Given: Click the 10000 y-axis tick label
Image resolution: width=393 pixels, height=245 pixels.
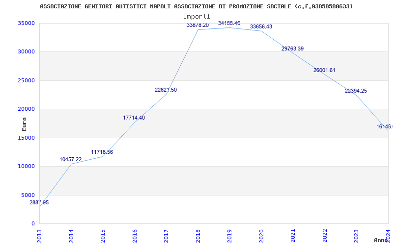Looking at the screenshot, I should 26,166.
